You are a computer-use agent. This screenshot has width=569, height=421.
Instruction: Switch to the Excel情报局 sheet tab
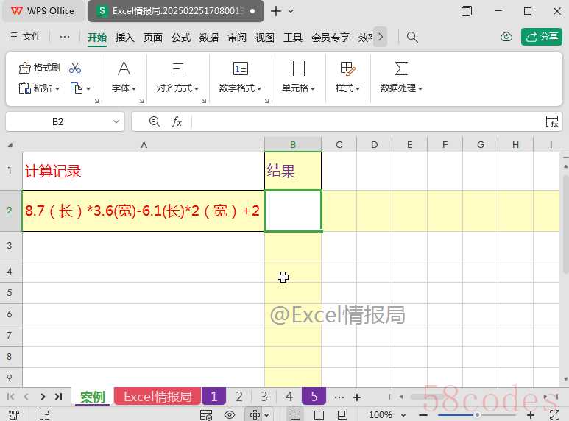158,396
